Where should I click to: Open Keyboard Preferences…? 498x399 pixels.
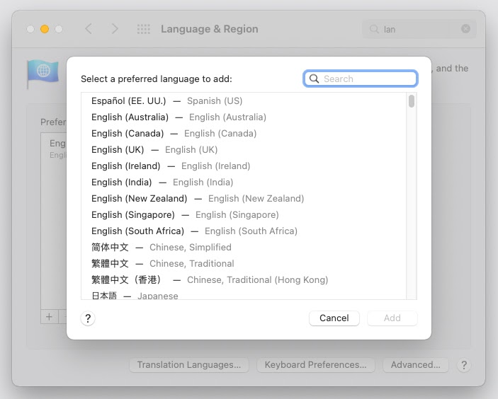click(x=316, y=365)
